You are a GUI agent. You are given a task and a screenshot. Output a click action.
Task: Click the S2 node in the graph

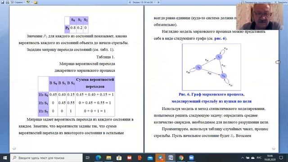223,76
